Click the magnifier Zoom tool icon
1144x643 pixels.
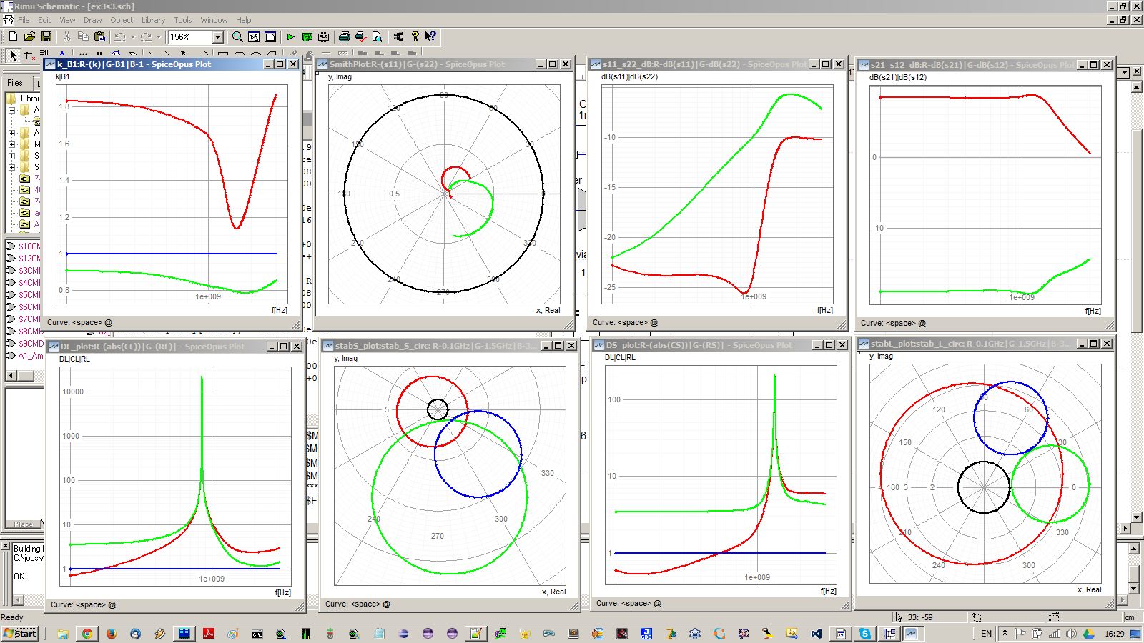coord(237,36)
